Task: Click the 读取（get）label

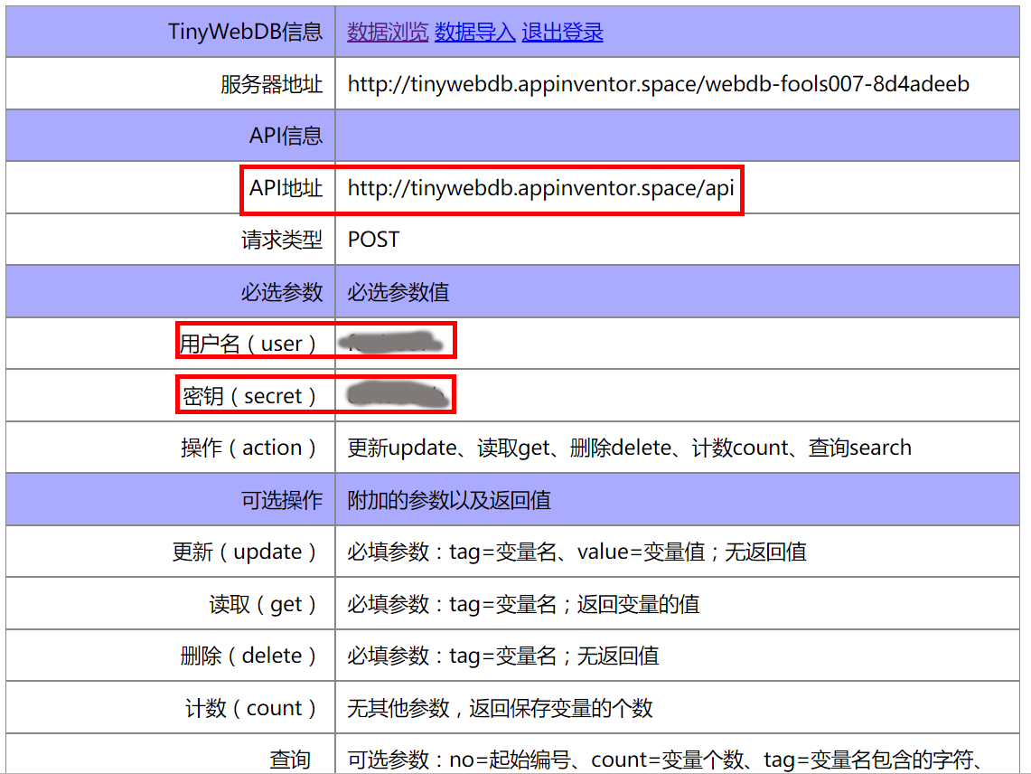Action: pos(265,604)
